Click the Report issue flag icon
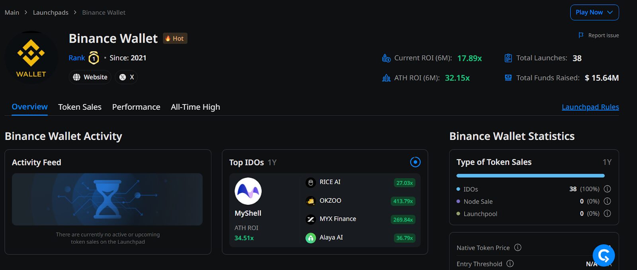Image resolution: width=637 pixels, height=270 pixels. [581, 35]
